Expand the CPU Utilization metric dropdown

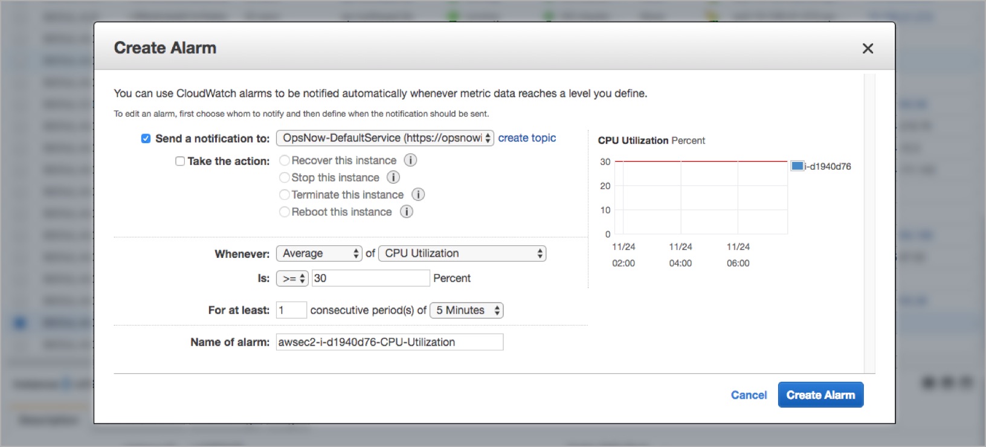point(462,254)
